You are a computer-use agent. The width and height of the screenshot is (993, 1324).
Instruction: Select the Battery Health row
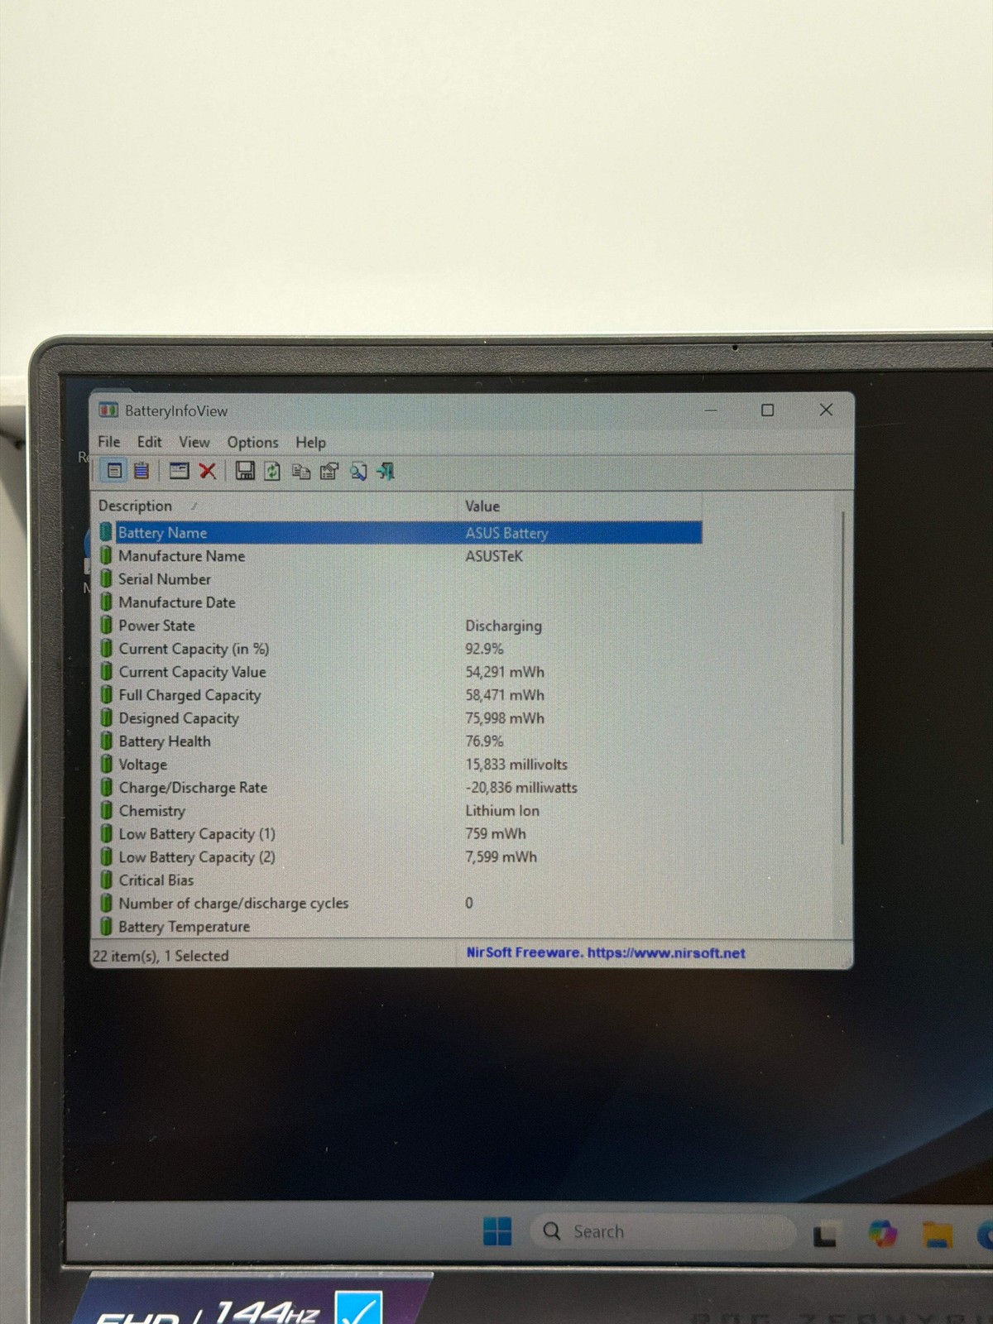[x=400, y=741]
